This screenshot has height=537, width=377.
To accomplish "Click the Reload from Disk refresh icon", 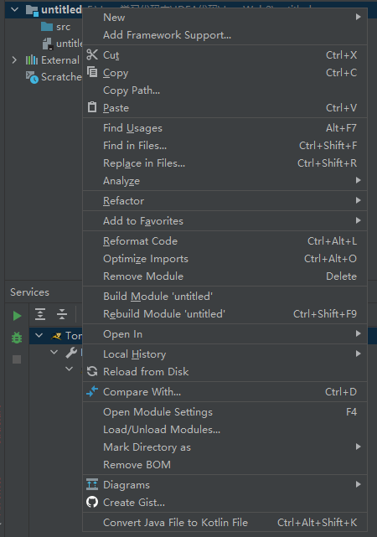I will click(92, 371).
